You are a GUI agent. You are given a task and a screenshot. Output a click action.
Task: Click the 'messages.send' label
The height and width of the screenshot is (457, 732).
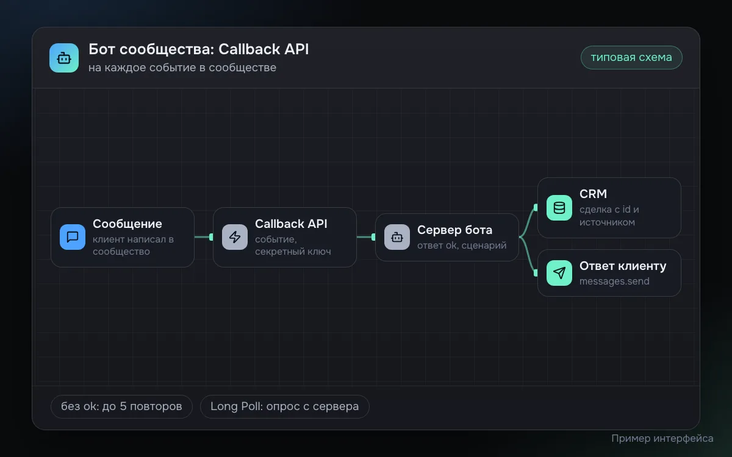click(x=614, y=282)
